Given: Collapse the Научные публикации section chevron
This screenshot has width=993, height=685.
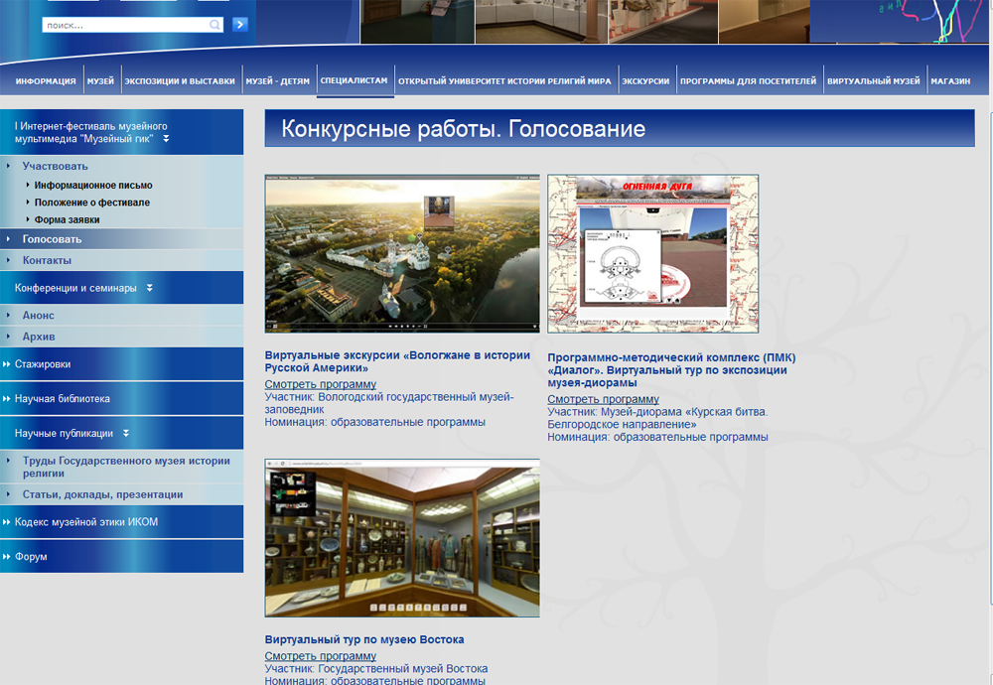Looking at the screenshot, I should tap(126, 433).
